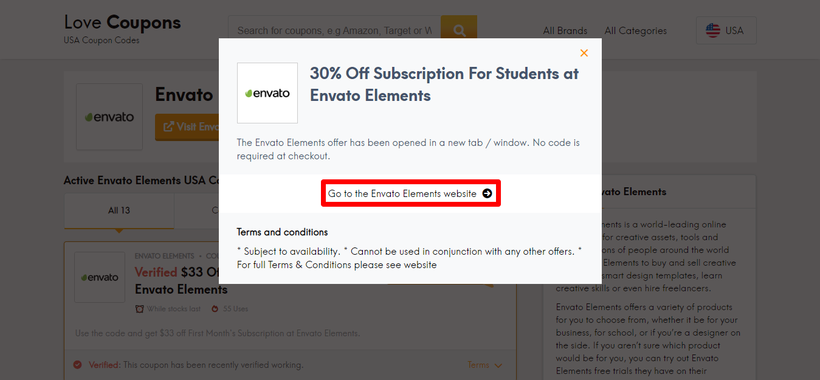The width and height of the screenshot is (820, 380).
Task: Click the Envato logo inside the popup
Action: (x=267, y=92)
